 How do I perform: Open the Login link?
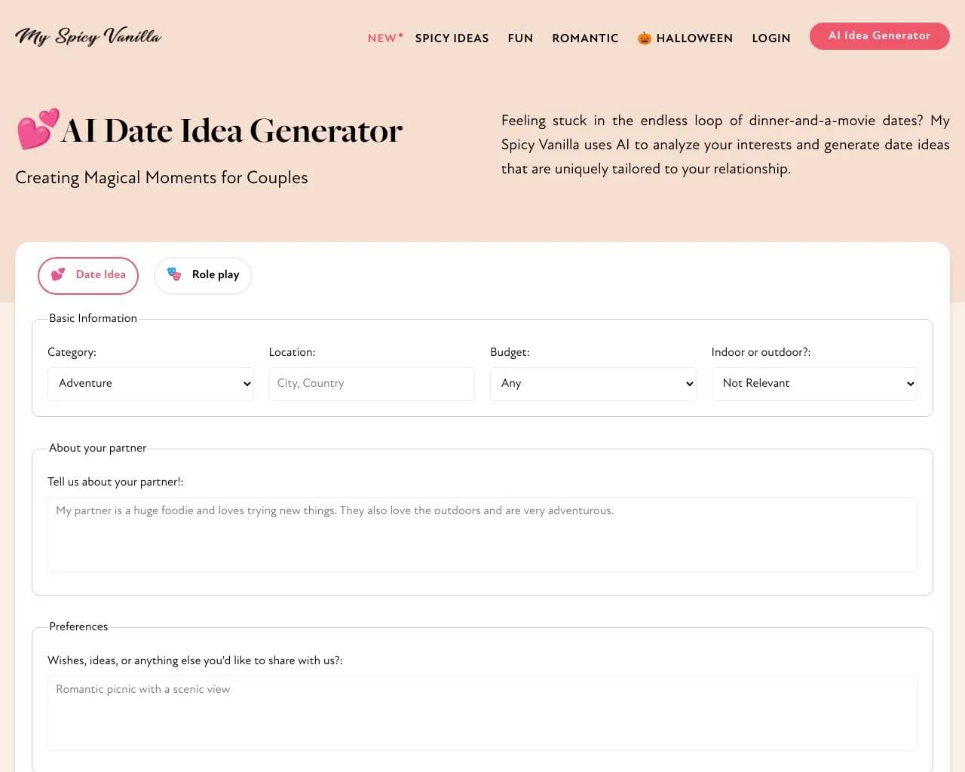[770, 38]
